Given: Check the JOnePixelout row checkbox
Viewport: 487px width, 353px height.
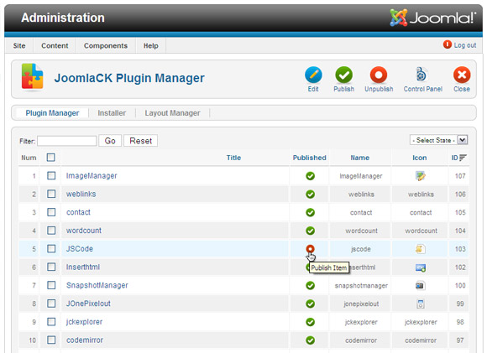Looking at the screenshot, I should coord(51,304).
